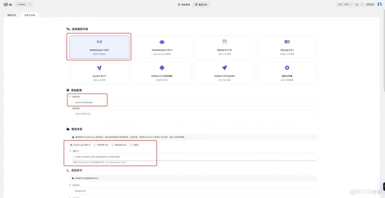Click the Transformers robot icon

162,42
